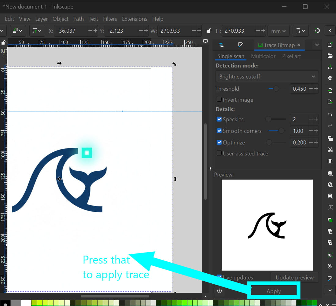Toggle the Live updates checkbox
336x306 pixels.
pyautogui.click(x=219, y=277)
